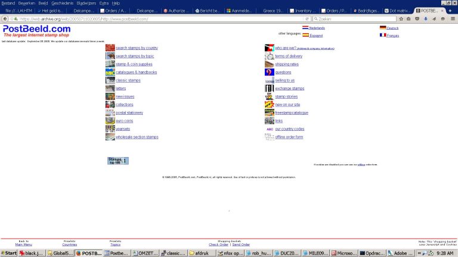Click the ABC icon for country codes
This screenshot has height=257, width=458.
(x=269, y=129)
